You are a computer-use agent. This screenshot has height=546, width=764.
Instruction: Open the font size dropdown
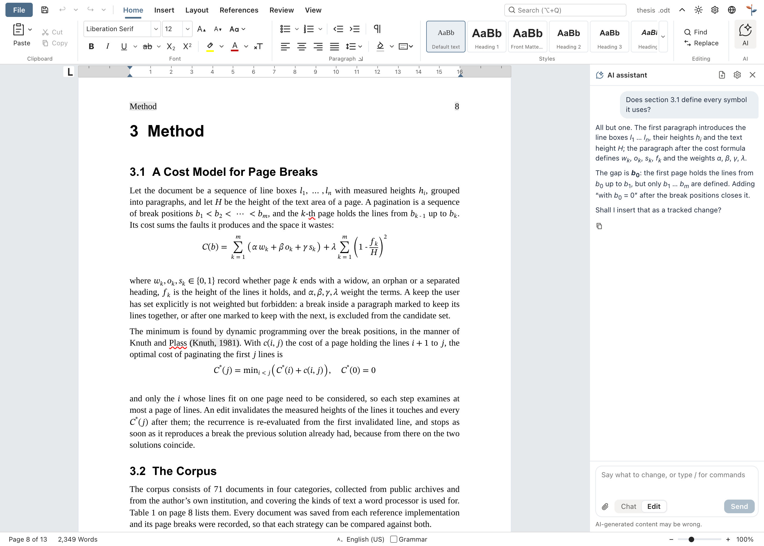(x=187, y=29)
